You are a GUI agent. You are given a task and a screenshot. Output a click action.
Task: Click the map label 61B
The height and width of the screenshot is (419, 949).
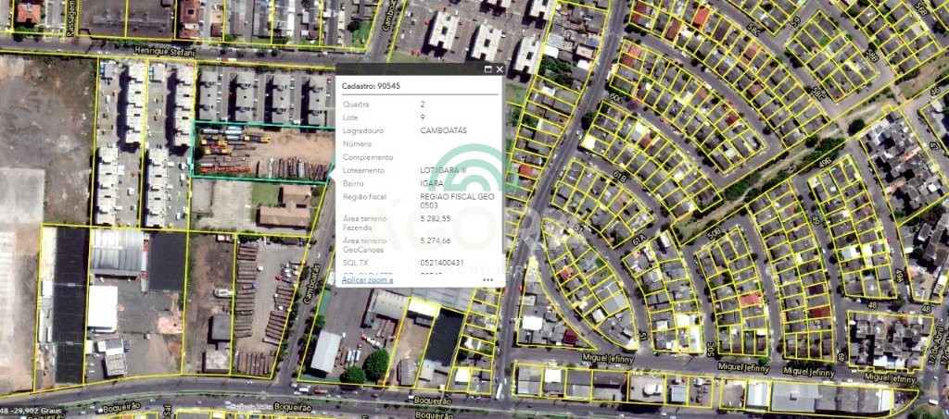[x=620, y=177]
